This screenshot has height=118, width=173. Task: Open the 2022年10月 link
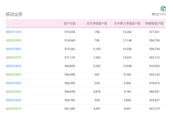click(14, 32)
